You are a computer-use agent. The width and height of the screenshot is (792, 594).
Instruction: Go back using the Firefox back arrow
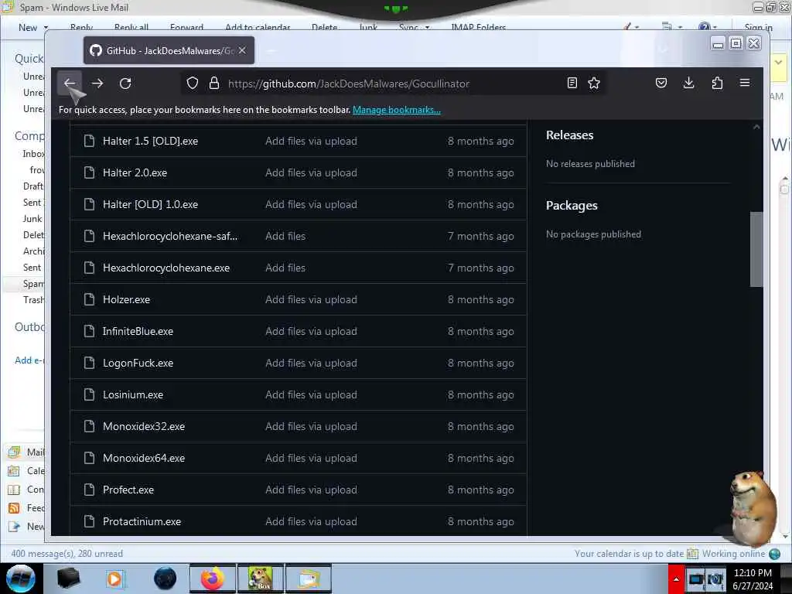point(70,84)
